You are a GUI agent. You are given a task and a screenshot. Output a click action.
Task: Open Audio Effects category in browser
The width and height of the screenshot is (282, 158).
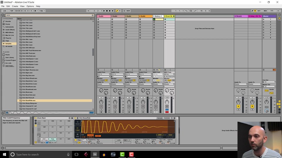pyautogui.click(x=10, y=30)
